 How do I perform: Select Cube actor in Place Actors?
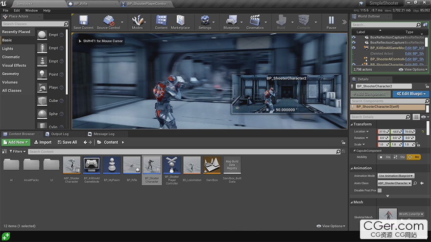[x=42, y=101]
